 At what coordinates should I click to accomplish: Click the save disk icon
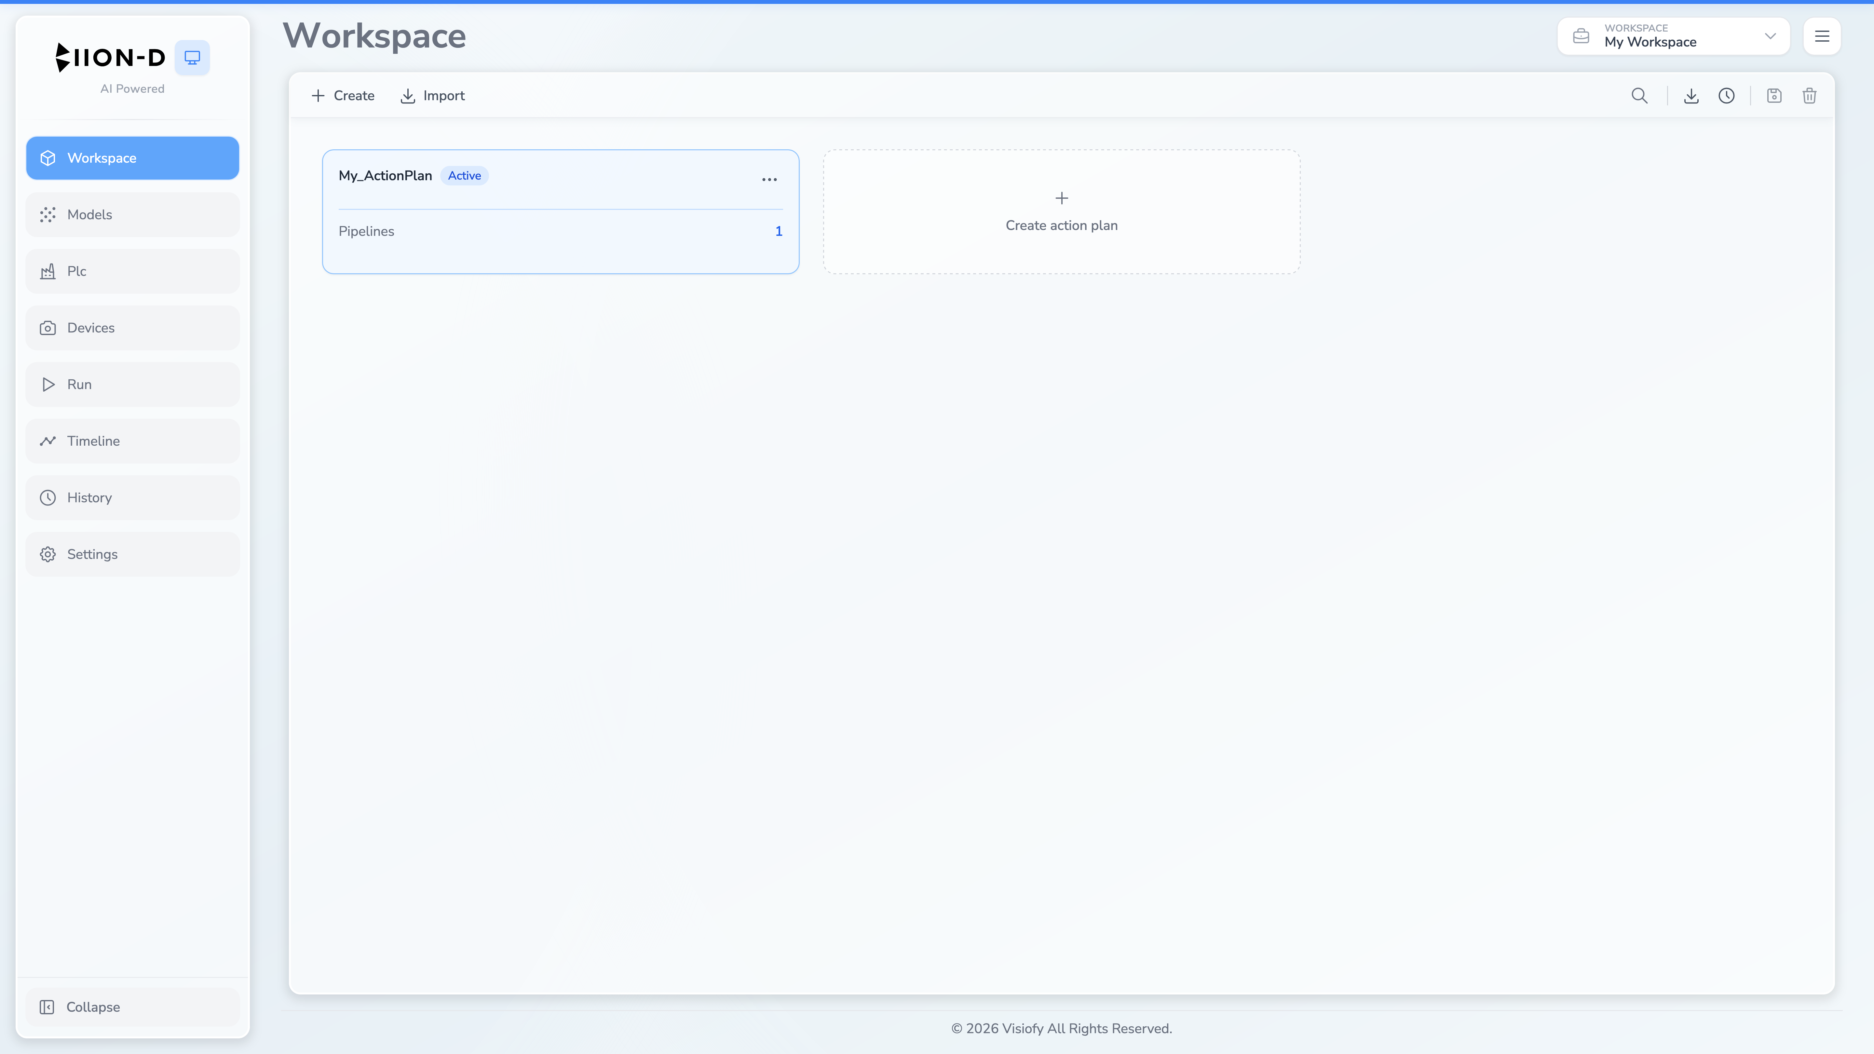point(1774,96)
